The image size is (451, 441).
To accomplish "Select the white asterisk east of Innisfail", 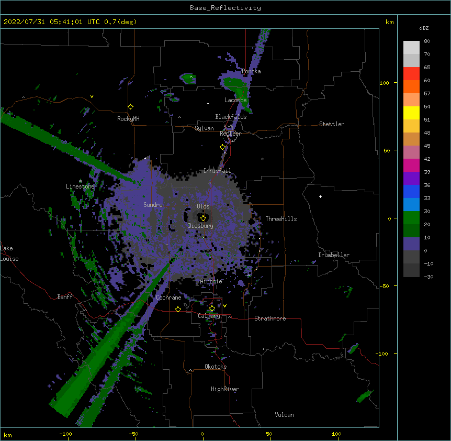I will 263,159.
